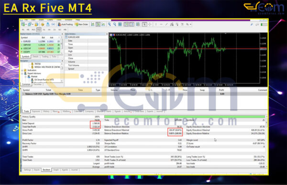Switch chart to bar chart mode
The width and height of the screenshot is (287, 185).
(x=93, y=24)
